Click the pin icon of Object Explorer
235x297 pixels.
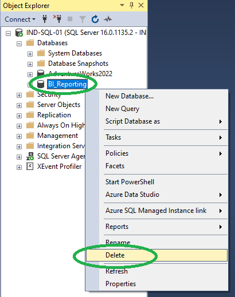click(131, 5)
